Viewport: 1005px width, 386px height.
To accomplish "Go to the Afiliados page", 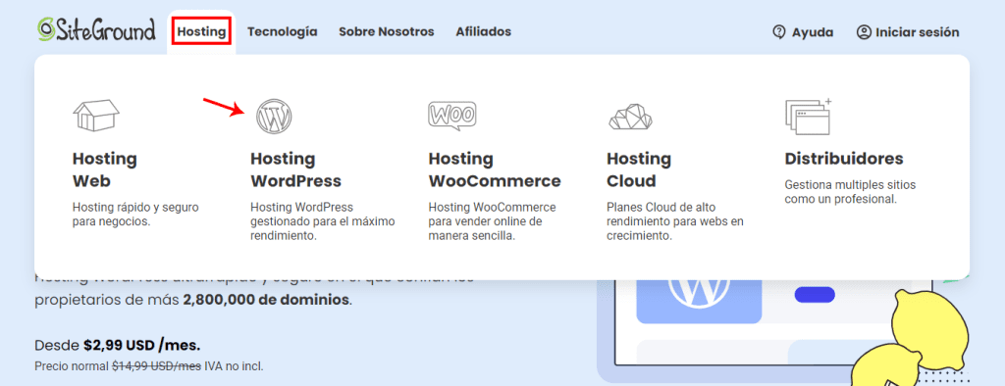I will pyautogui.click(x=483, y=31).
